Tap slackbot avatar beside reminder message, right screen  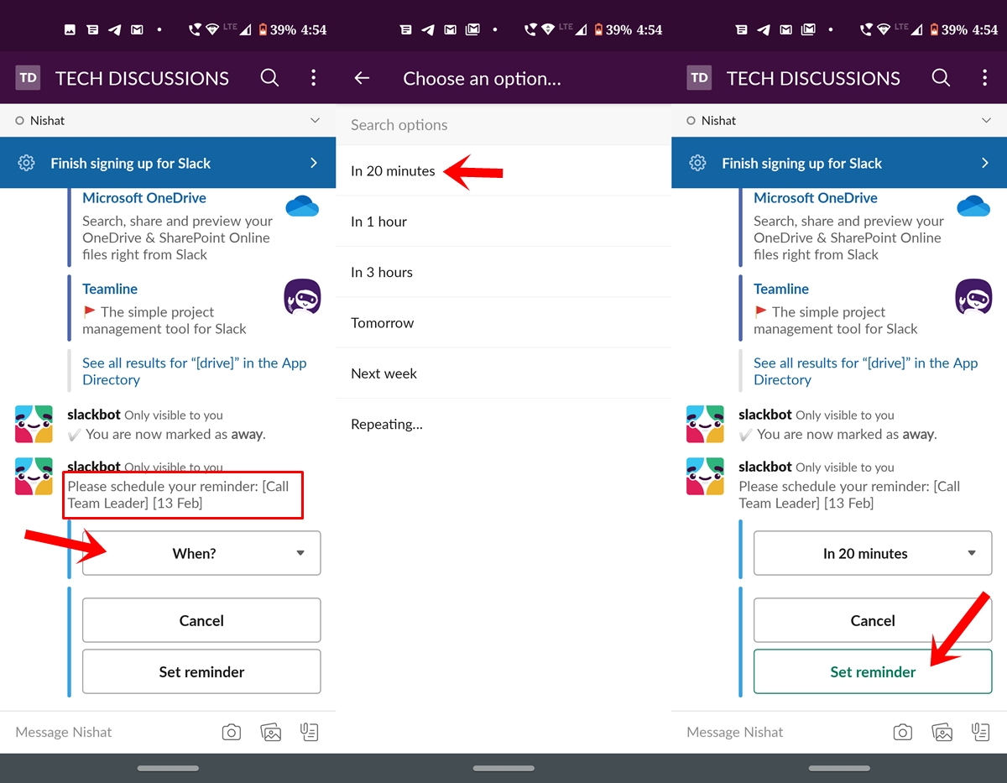(705, 476)
